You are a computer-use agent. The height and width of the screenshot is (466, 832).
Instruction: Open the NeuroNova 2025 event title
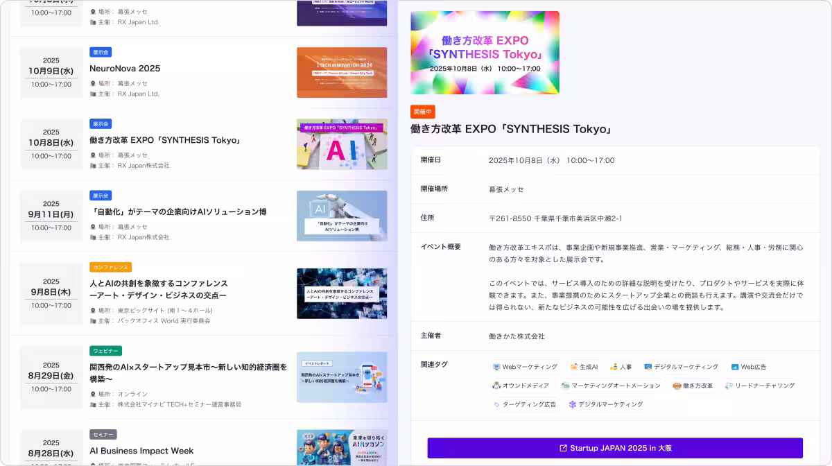click(x=125, y=69)
